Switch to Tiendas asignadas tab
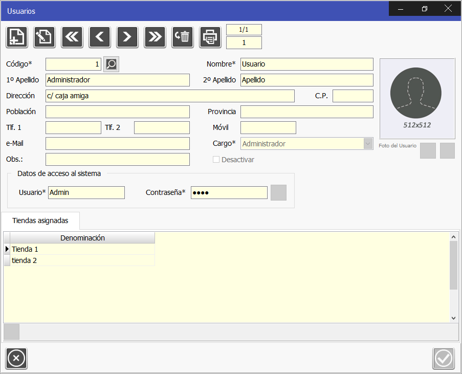This screenshot has height=374, width=462. tap(40, 221)
